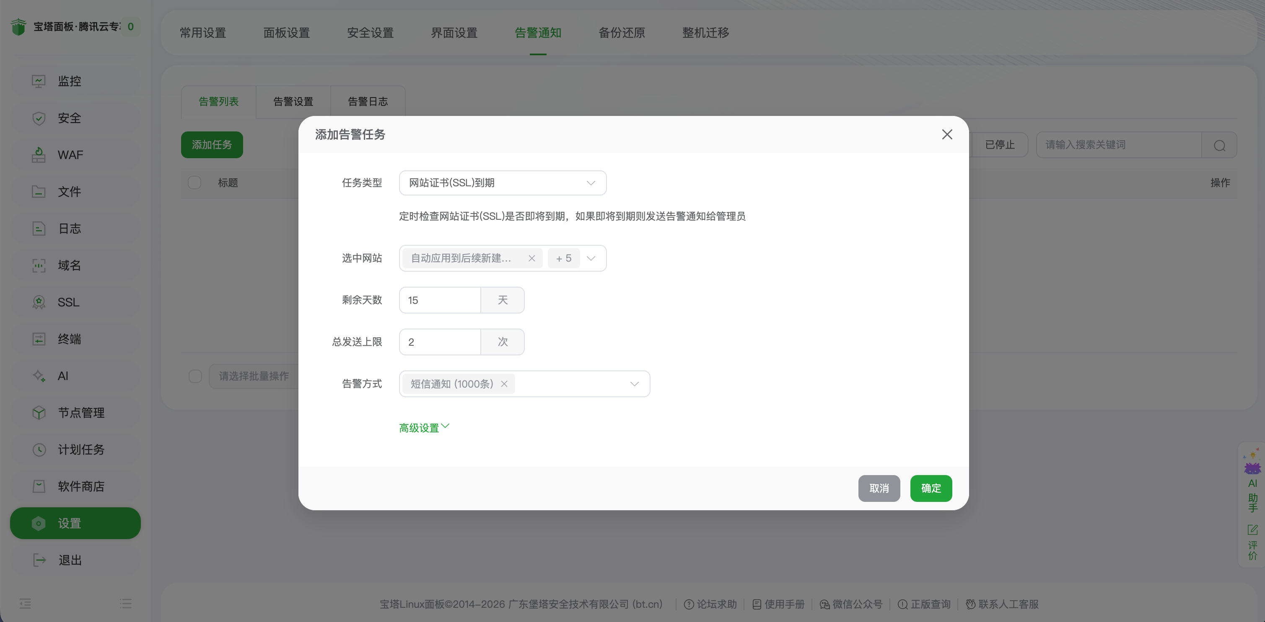Viewport: 1265px width, 622px height.
Task: Open the 文件 folder icon in sidebar
Action: (x=39, y=191)
